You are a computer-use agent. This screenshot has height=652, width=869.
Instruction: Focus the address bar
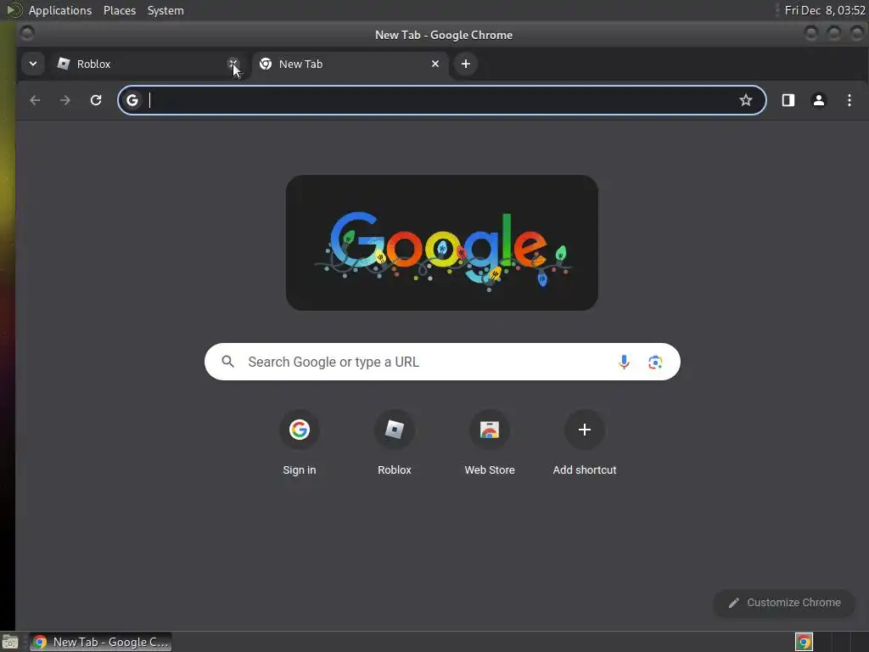(441, 100)
